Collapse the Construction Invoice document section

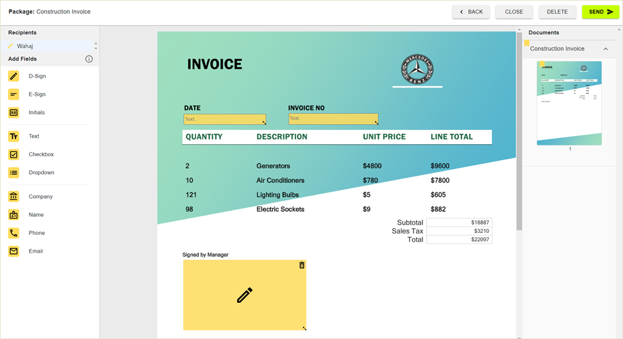tap(605, 49)
